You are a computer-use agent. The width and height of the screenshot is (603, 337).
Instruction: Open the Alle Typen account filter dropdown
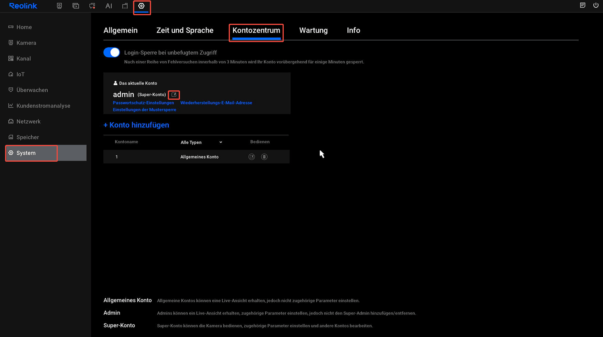tap(201, 142)
